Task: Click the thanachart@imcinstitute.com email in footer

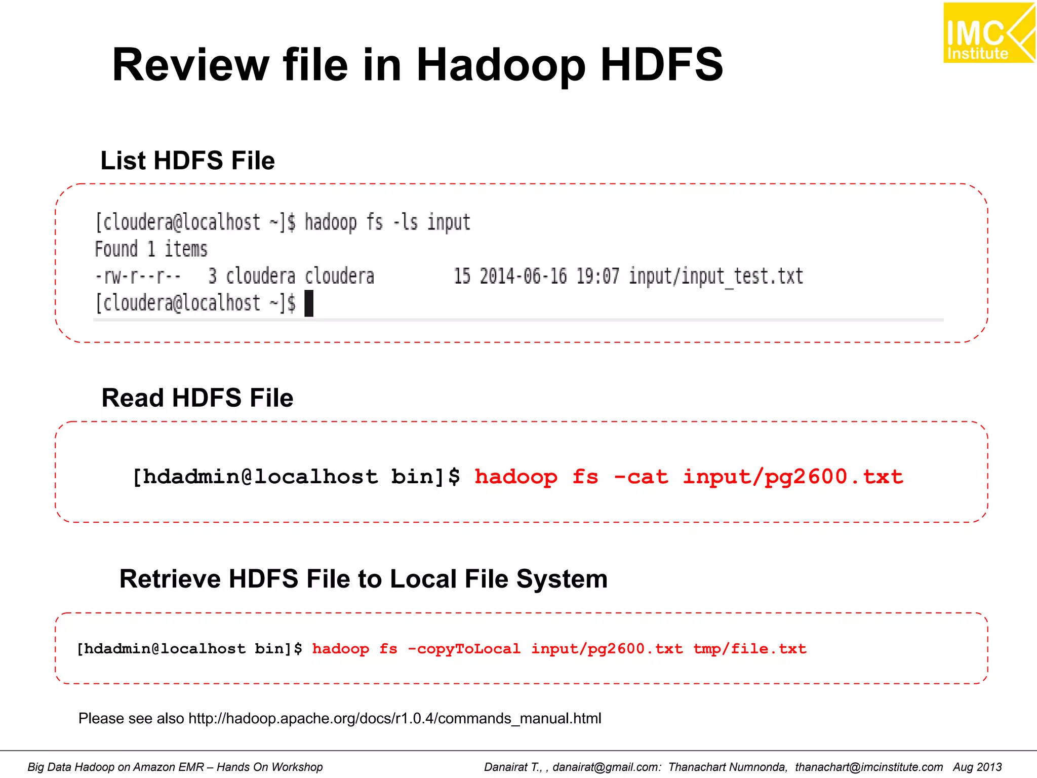Action: point(869,767)
